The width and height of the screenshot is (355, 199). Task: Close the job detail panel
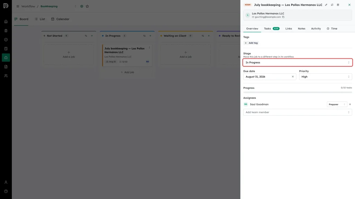pos(349,5)
